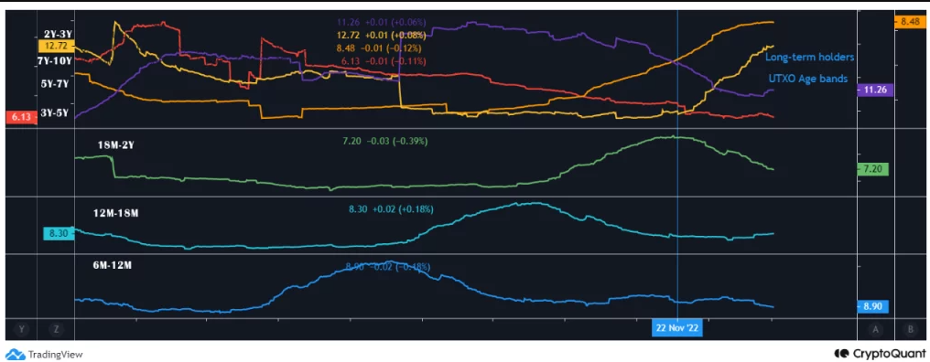Click the 2Y-3Y band label

coord(59,35)
